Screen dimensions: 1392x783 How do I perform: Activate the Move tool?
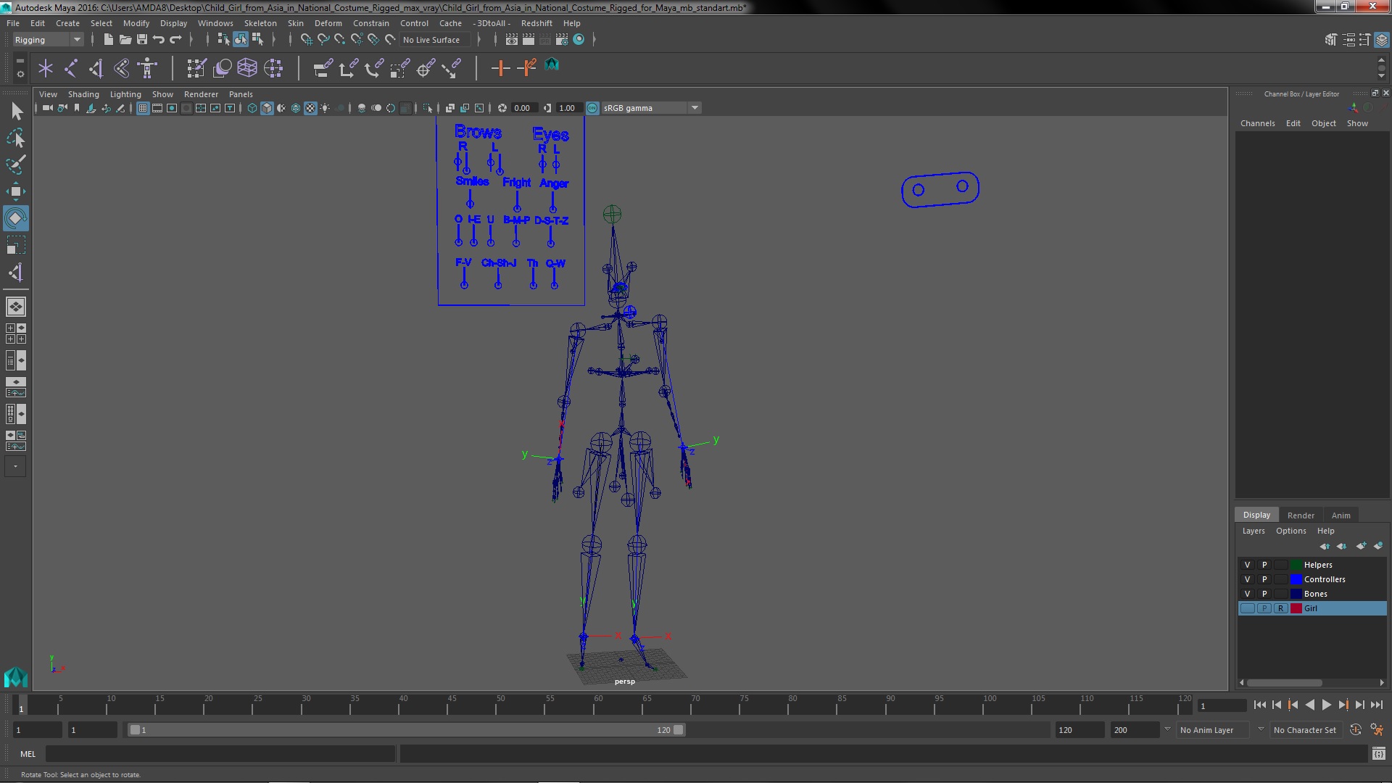[16, 191]
